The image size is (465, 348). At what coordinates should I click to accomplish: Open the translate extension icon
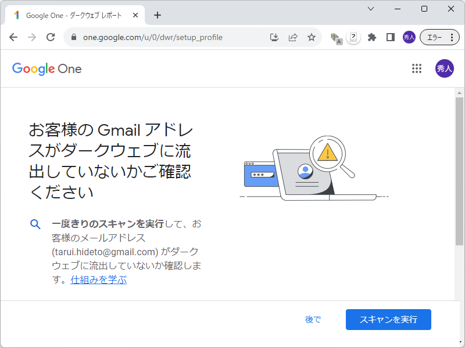click(336, 37)
